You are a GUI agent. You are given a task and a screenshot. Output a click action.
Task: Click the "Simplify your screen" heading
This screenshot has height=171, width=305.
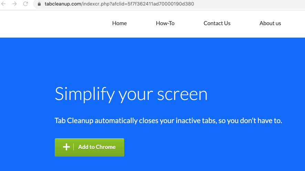pos(131,94)
